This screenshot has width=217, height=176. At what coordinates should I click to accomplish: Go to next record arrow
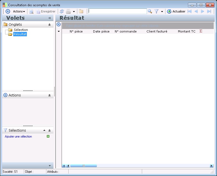point(202,11)
